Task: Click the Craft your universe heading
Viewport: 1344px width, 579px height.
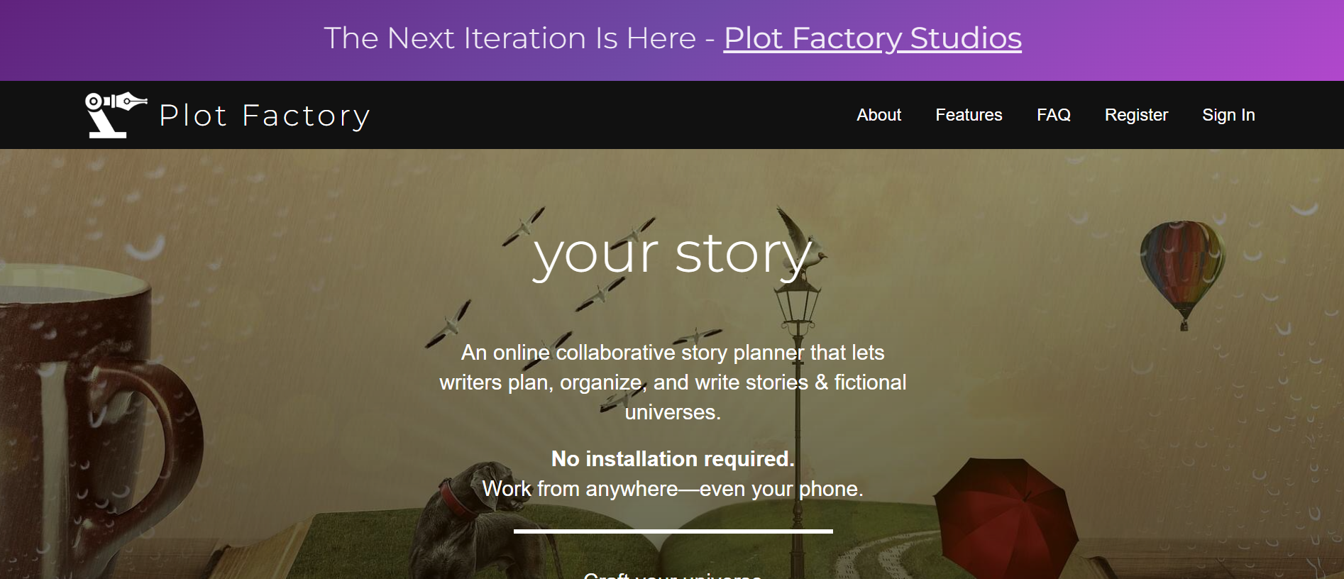Action: click(x=672, y=575)
